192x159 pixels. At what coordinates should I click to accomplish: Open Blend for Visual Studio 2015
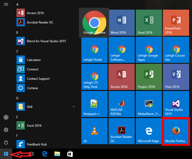[46, 41]
